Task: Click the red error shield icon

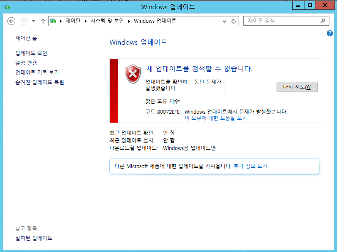Action: click(133, 74)
